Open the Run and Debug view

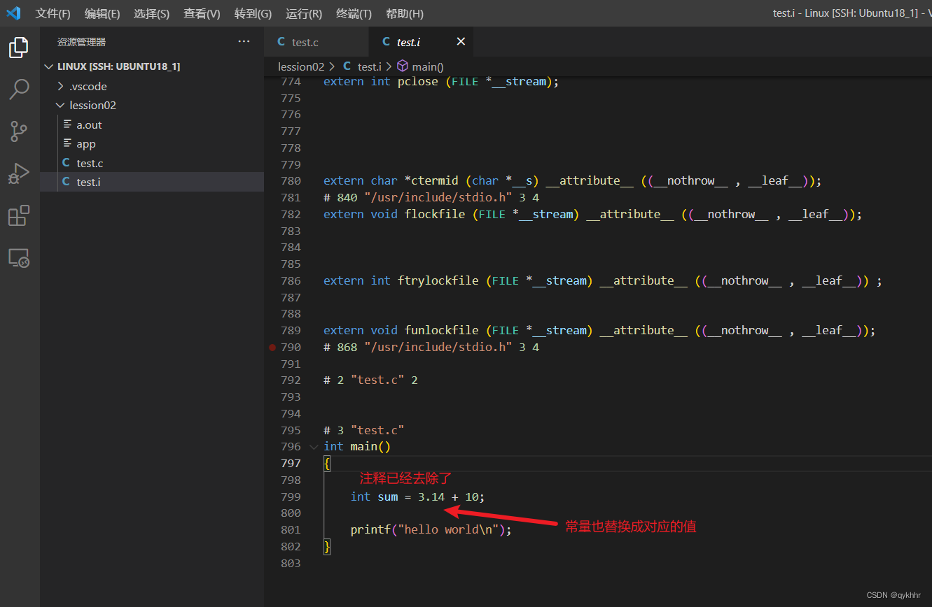pos(19,173)
